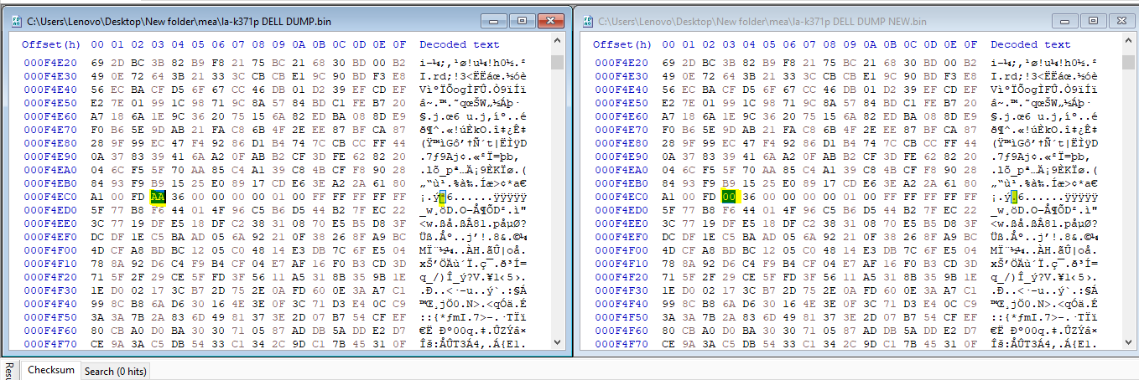Maximize the DELL DUMP NEW.bin window
The width and height of the screenshot is (1139, 380).
click(x=1095, y=19)
